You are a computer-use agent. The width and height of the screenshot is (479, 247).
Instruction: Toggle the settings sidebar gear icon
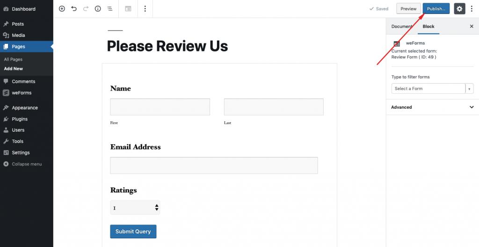[459, 9]
